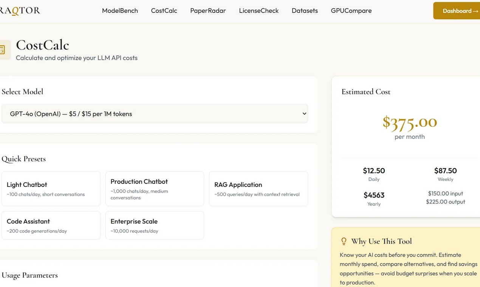480x287 pixels.
Task: Click the lightbulb icon in Why Use This Tool
Action: tap(344, 241)
